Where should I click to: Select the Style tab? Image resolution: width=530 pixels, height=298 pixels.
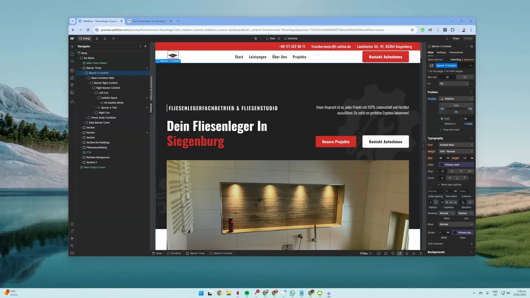tap(431, 53)
